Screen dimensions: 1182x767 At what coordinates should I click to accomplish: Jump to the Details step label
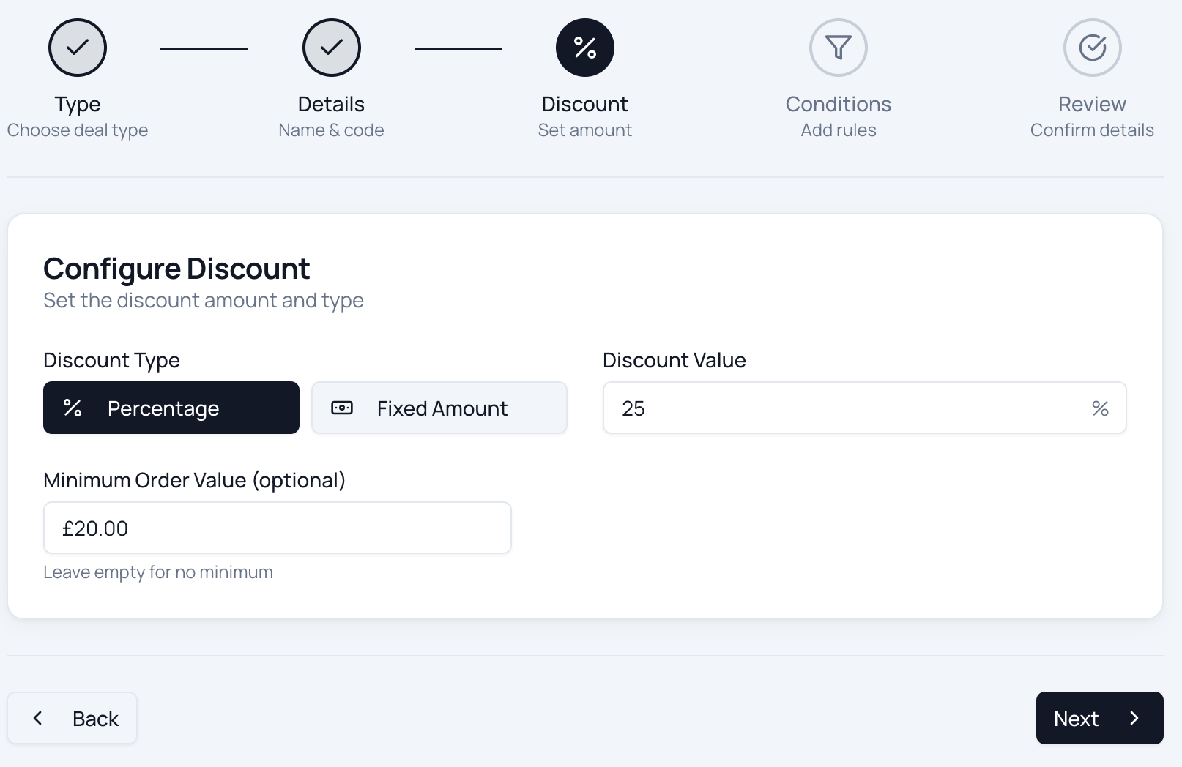[332, 104]
